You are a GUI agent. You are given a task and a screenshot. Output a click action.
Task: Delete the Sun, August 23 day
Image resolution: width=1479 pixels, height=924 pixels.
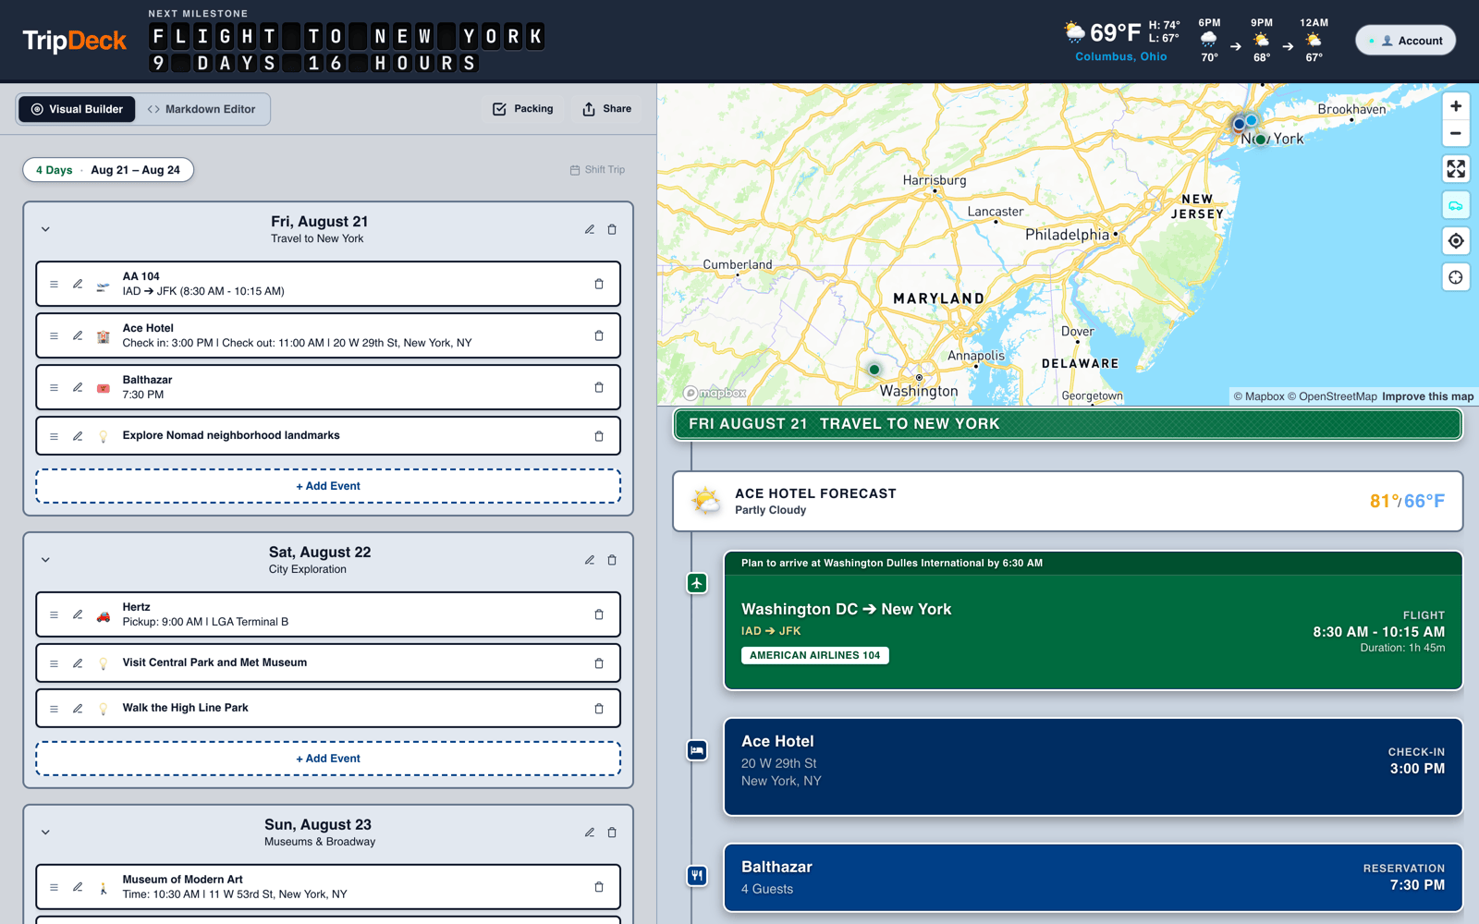click(612, 833)
